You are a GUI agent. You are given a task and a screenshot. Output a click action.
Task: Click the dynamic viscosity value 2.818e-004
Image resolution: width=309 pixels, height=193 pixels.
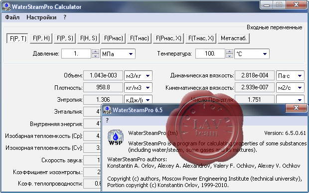click(x=255, y=75)
